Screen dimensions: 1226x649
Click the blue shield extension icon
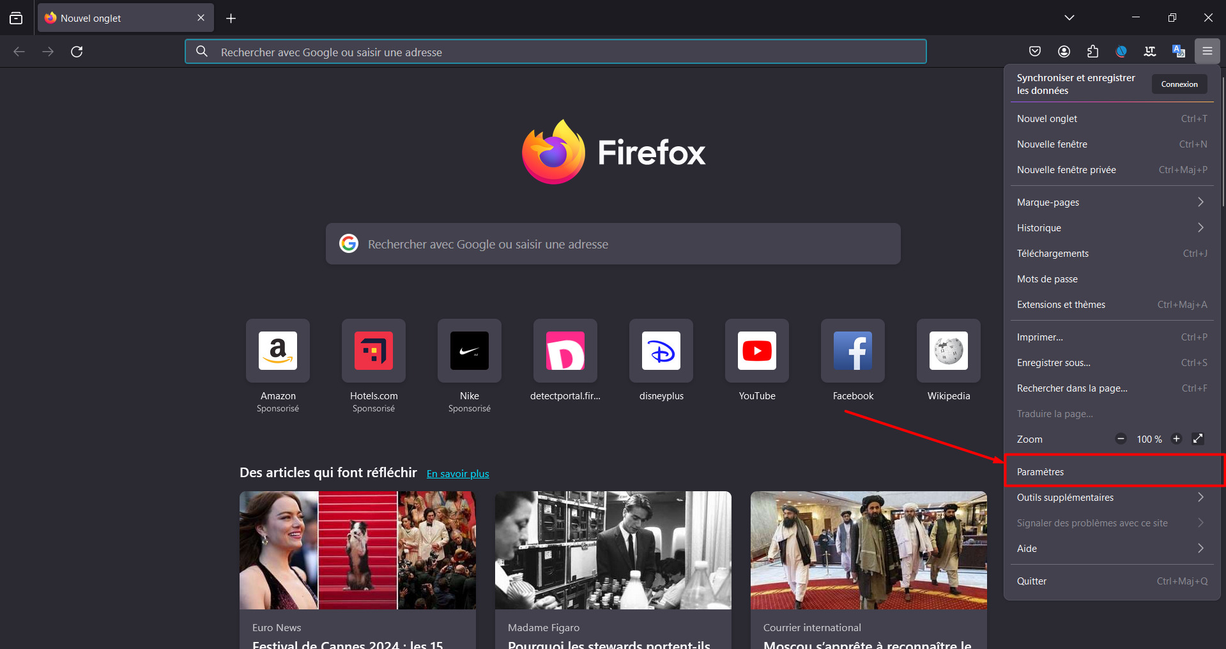pyautogui.click(x=1121, y=51)
